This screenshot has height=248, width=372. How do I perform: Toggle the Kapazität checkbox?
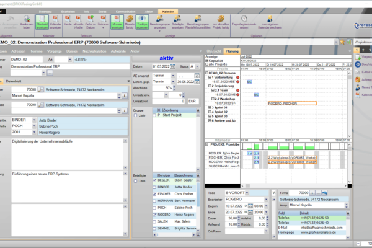pyautogui.click(x=206, y=61)
